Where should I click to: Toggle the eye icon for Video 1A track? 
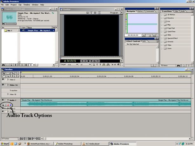point(3,85)
